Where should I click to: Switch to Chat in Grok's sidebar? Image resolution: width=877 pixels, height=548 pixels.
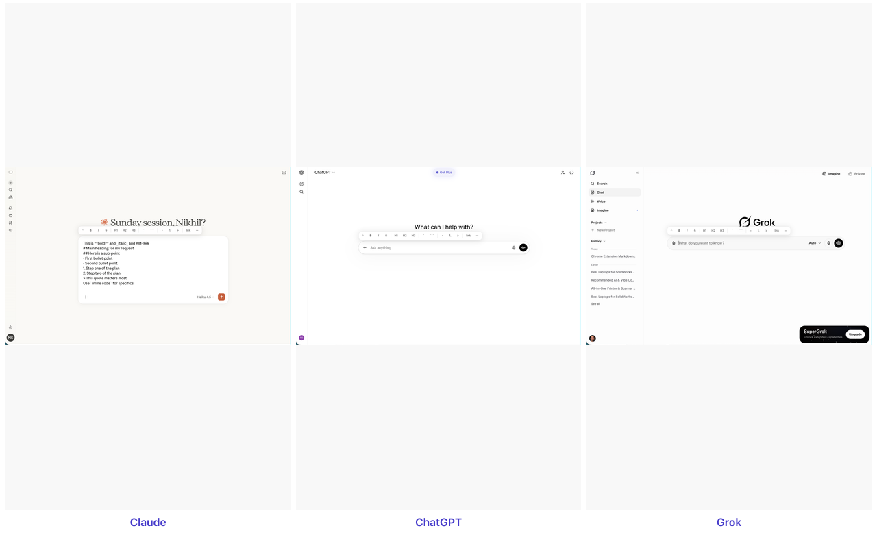pyautogui.click(x=601, y=192)
